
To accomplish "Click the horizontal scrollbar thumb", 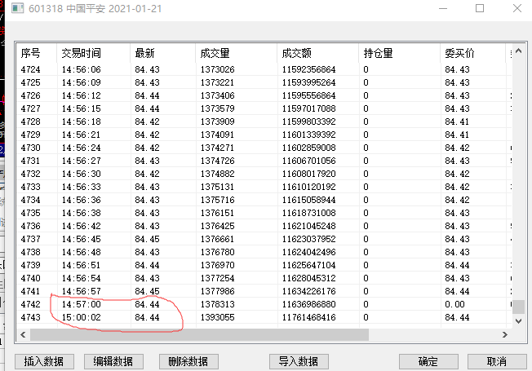I will point(199,334).
